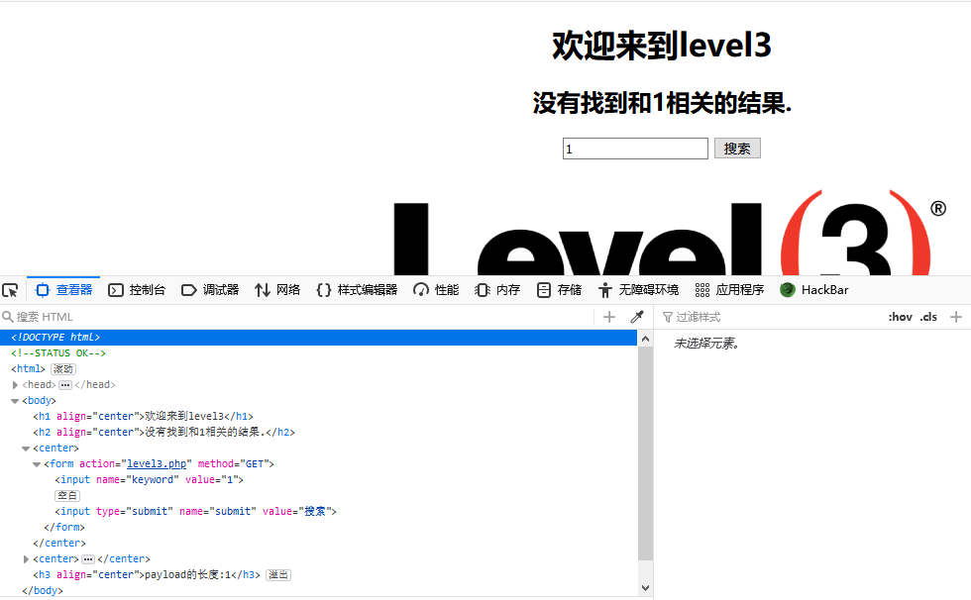Add a new style rule with plus icon
The image size is (971, 600).
click(x=956, y=317)
